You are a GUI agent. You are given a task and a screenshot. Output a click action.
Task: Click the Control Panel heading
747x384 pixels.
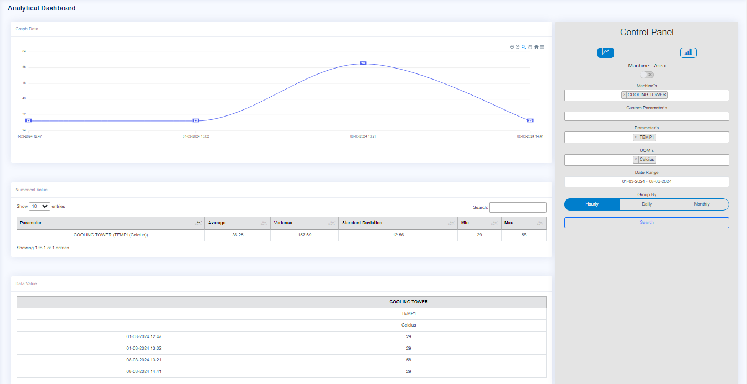point(647,33)
